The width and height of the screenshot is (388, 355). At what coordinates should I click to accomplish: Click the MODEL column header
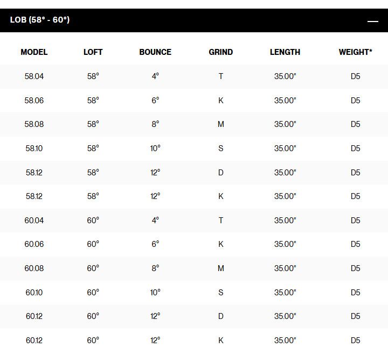pyautogui.click(x=34, y=52)
